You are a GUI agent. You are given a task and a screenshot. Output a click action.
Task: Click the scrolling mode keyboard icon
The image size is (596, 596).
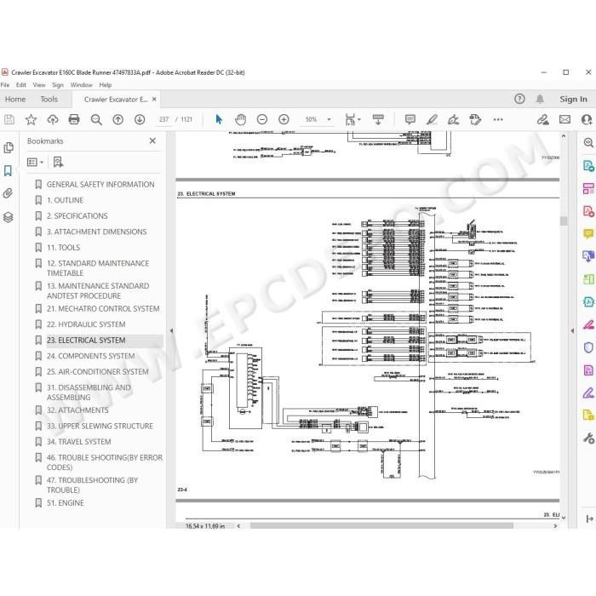[x=378, y=120]
